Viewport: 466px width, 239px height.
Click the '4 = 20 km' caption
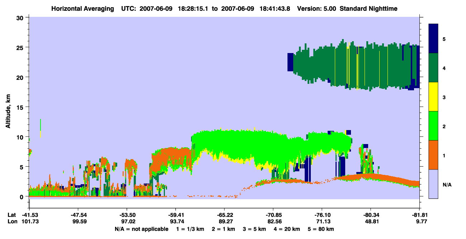pyautogui.click(x=287, y=229)
